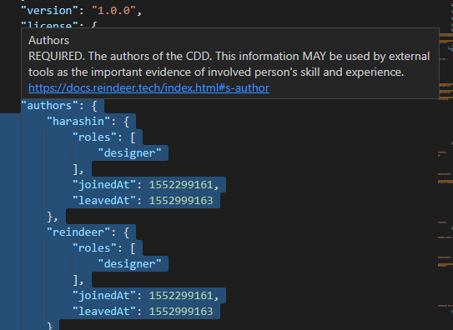Click "designer" value under reindeer roles

[x=129, y=264]
